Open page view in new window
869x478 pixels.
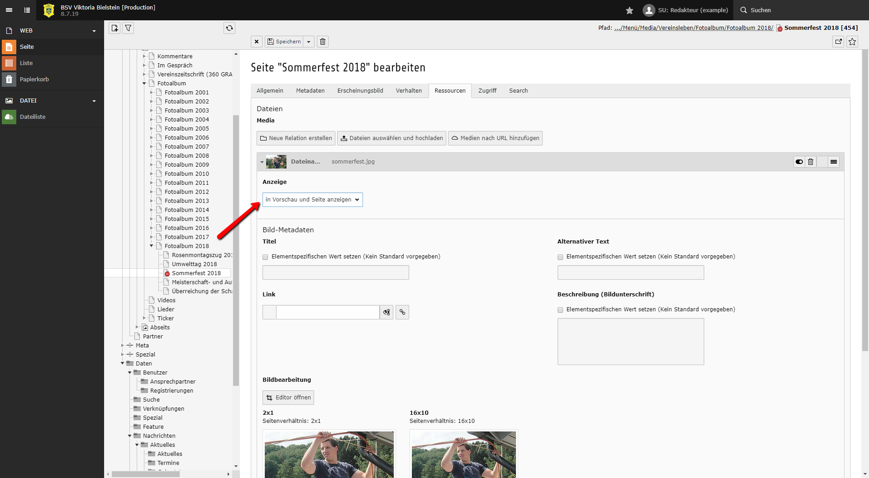838,42
